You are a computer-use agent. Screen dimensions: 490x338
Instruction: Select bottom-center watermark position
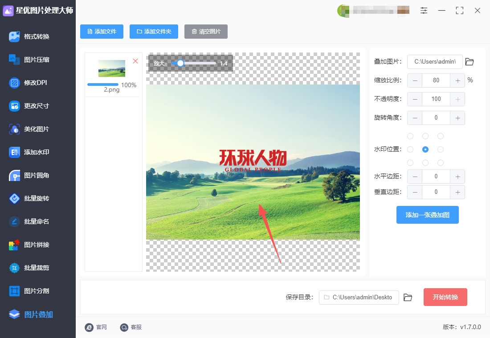click(425, 163)
